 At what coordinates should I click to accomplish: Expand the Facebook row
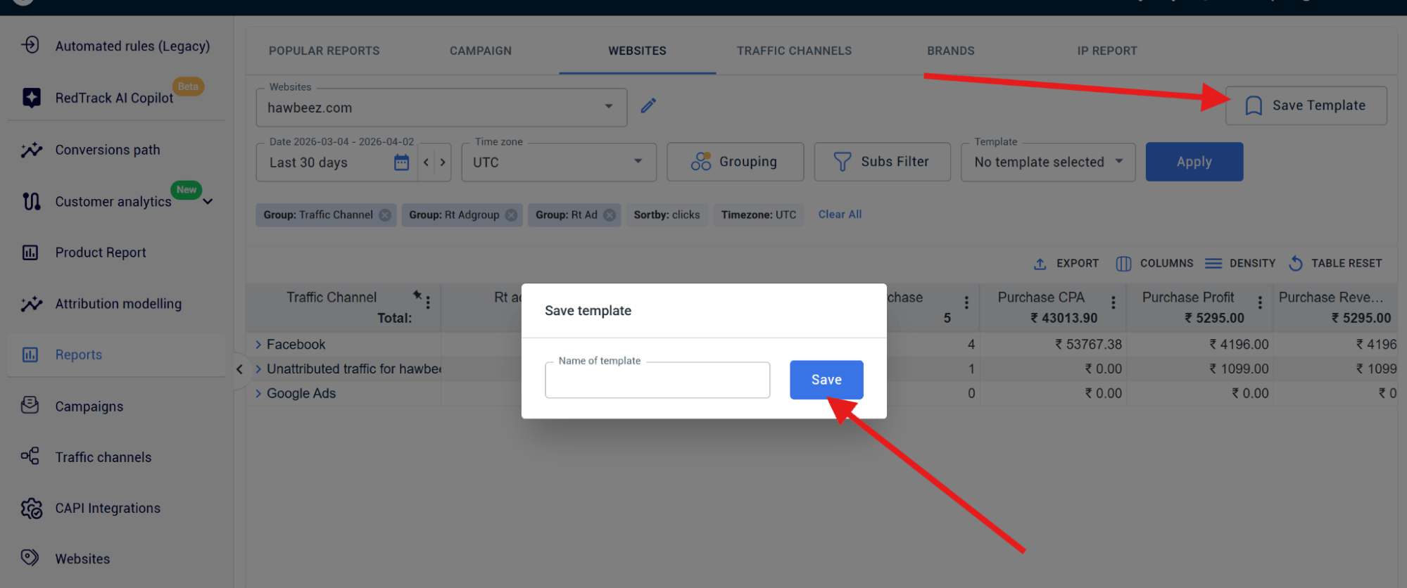point(258,345)
